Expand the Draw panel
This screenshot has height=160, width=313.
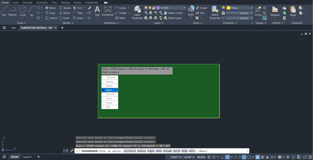pos(21,23)
